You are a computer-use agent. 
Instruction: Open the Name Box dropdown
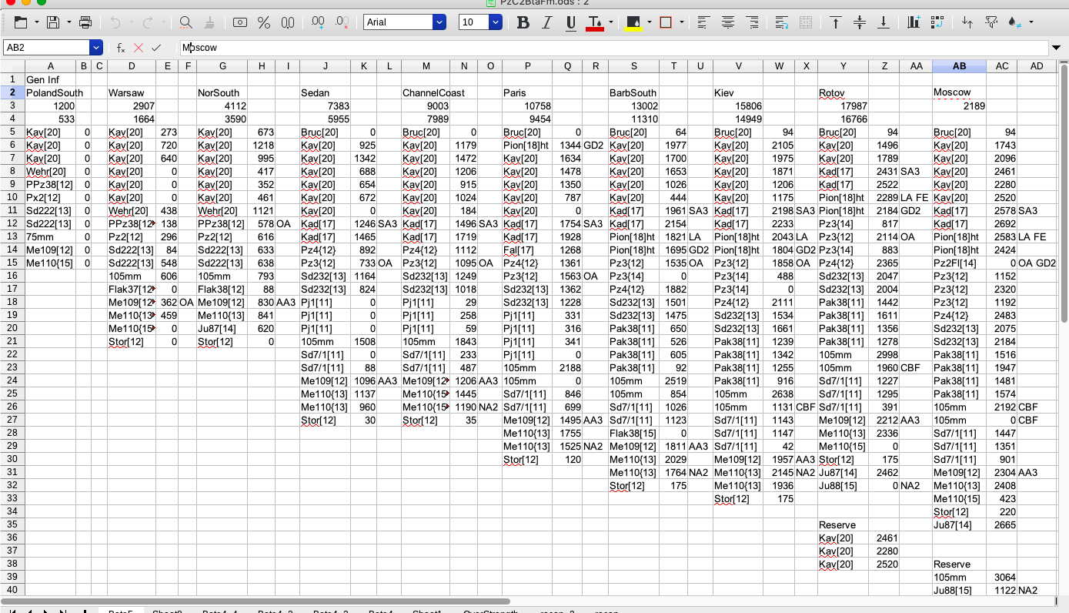tap(95, 48)
